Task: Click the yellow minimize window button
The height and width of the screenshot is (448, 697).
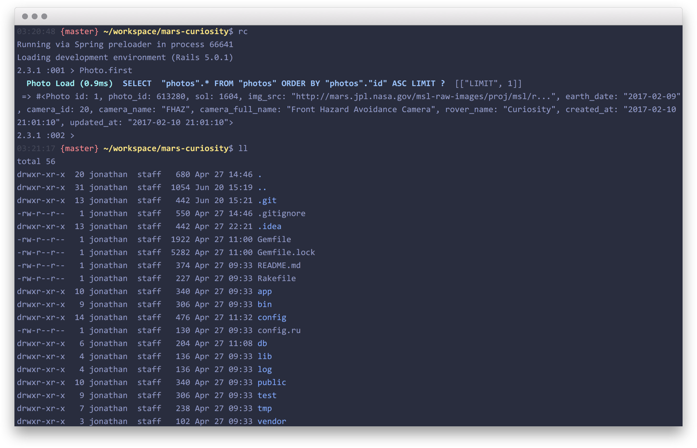Action: [35, 16]
